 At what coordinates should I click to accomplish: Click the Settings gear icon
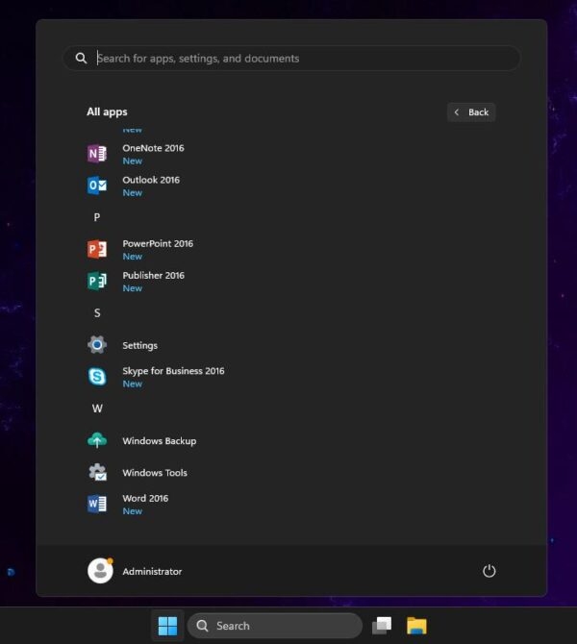tap(97, 345)
